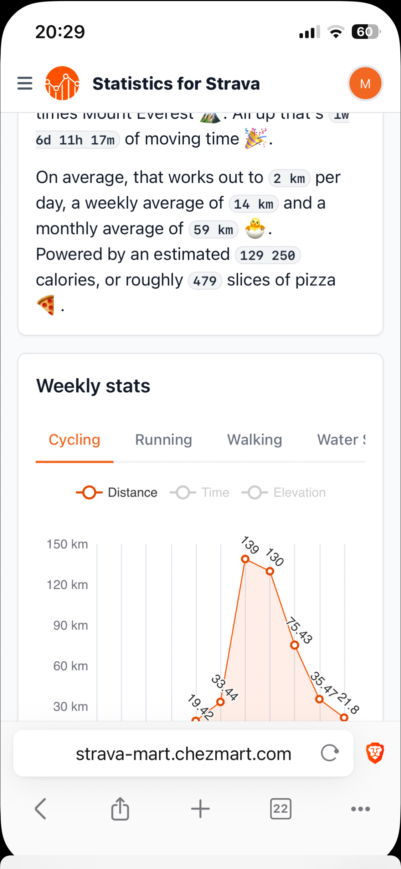This screenshot has width=401, height=869.
Task: Go back with the browser back arrow
Action: (x=41, y=809)
